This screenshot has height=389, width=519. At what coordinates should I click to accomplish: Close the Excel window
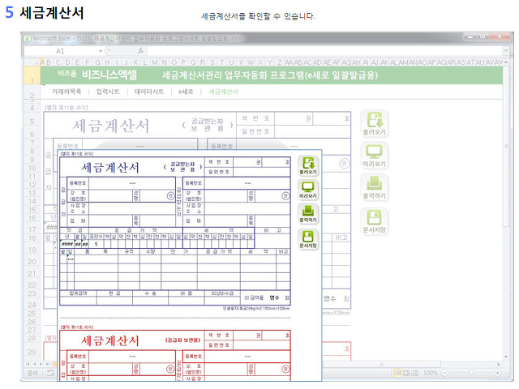500,36
